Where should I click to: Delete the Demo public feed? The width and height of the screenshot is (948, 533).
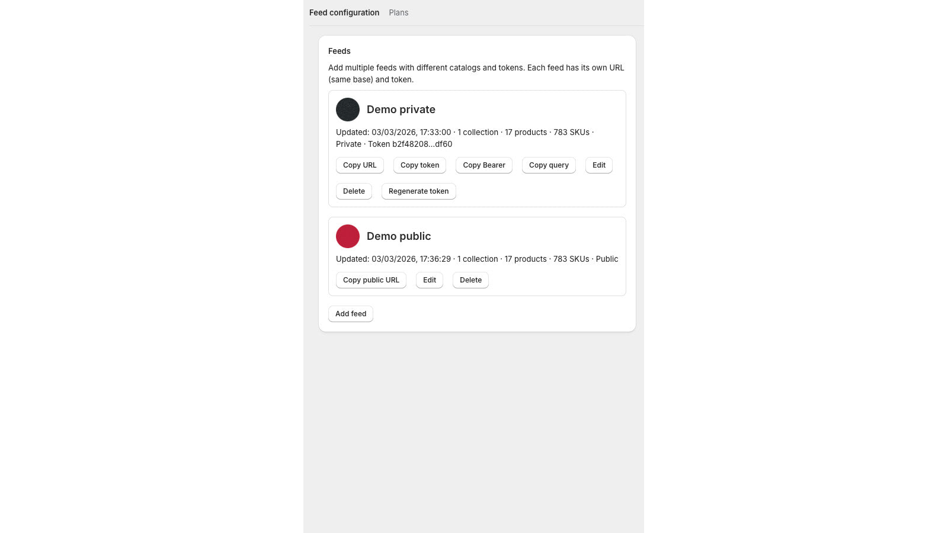pyautogui.click(x=470, y=280)
